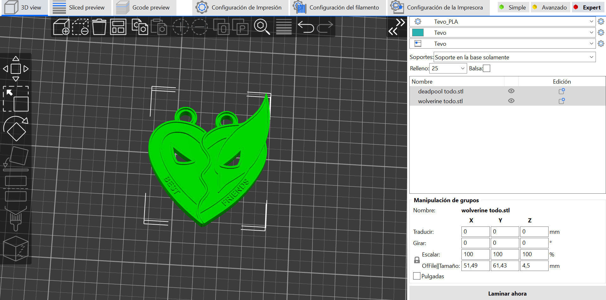Click the Laminar ahora button
This screenshot has width=606, height=300.
pyautogui.click(x=507, y=293)
